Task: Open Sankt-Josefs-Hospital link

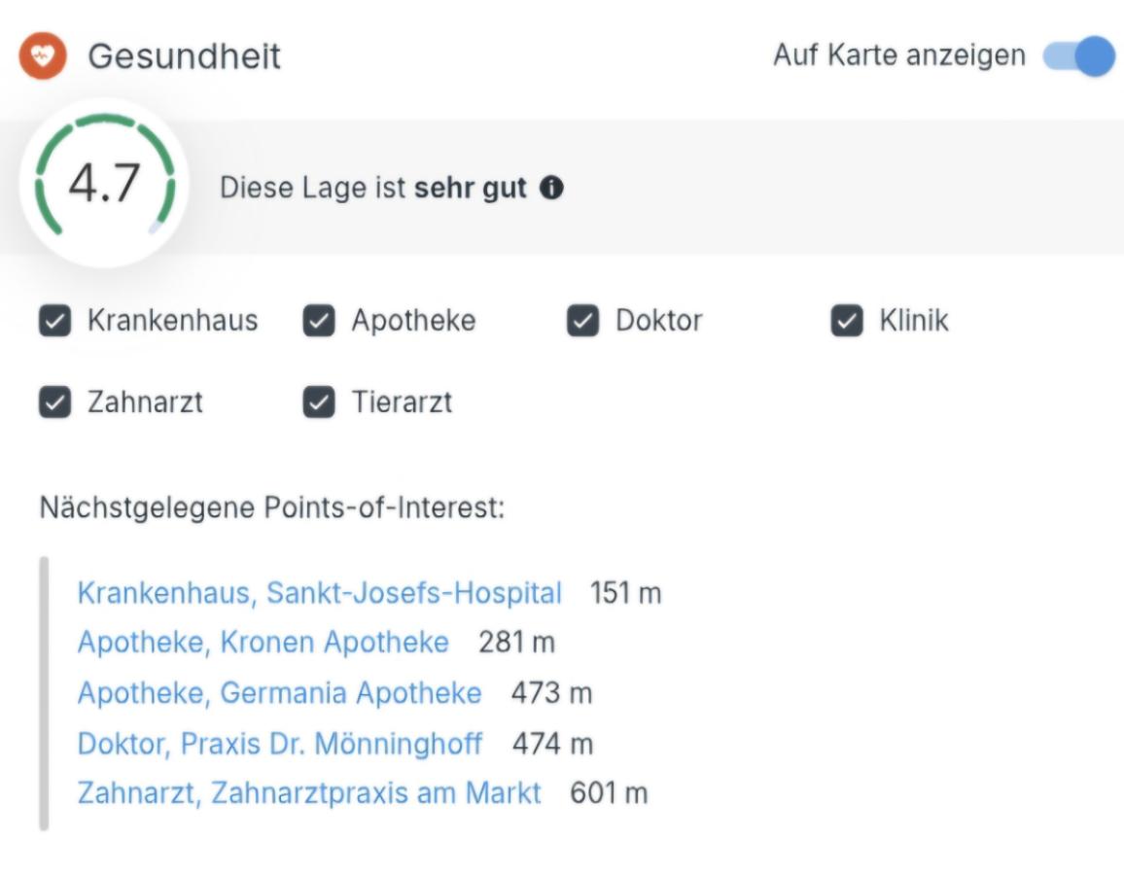Action: 318,591
